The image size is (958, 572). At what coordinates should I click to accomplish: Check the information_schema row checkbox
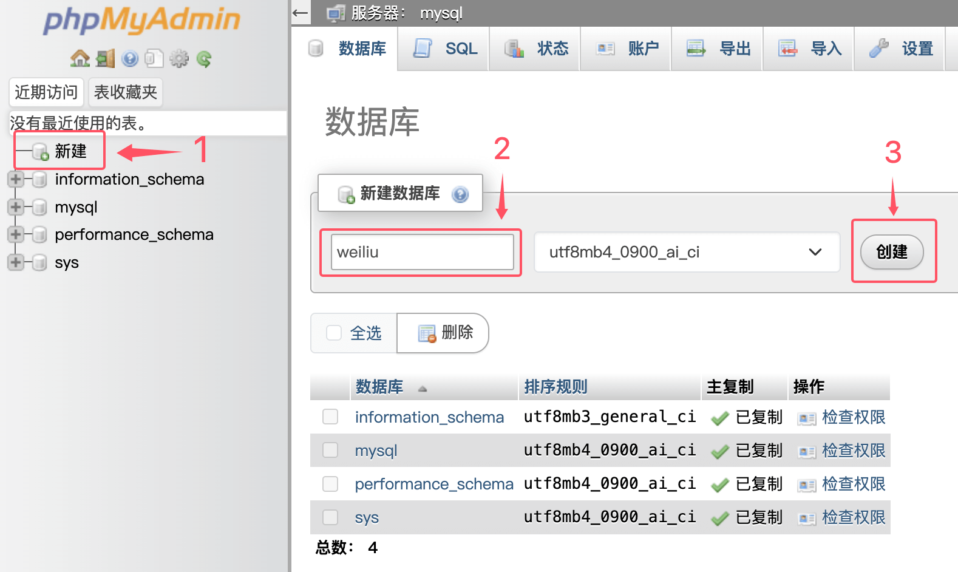point(330,417)
